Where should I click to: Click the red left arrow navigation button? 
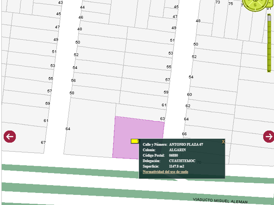tap(9, 136)
